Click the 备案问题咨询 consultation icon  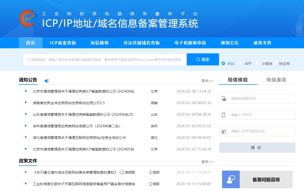point(231,179)
